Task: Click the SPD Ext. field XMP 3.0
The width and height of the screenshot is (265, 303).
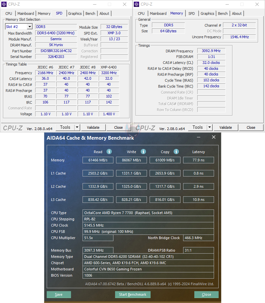Action: coord(114,33)
